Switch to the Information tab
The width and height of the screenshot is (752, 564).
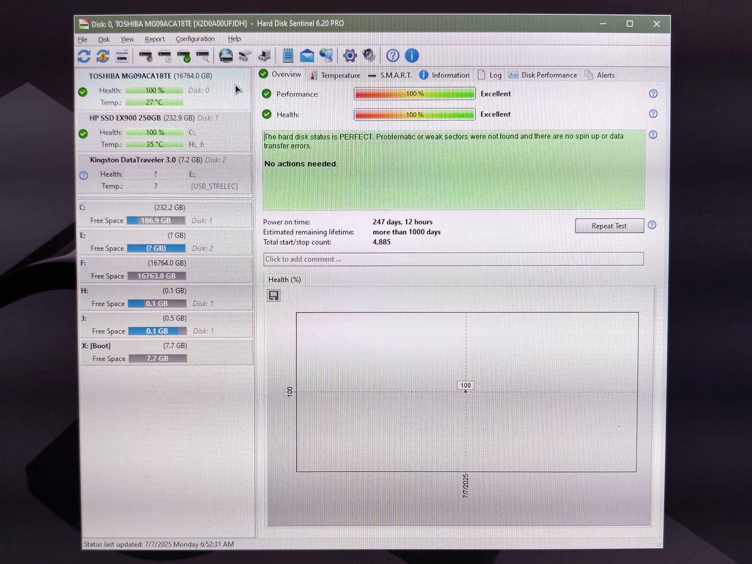click(444, 75)
